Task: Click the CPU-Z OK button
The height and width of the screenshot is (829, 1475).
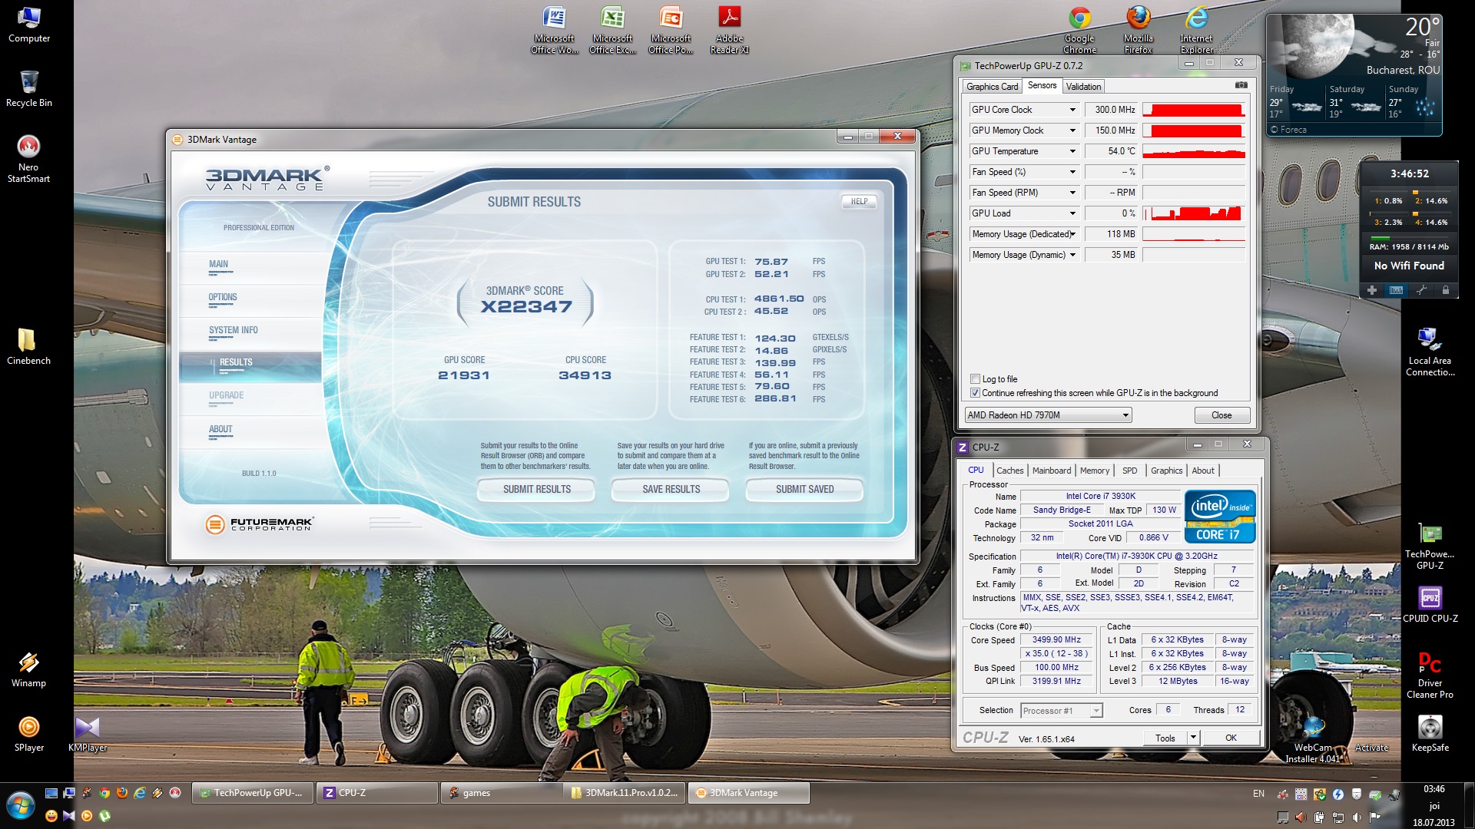Action: tap(1231, 738)
